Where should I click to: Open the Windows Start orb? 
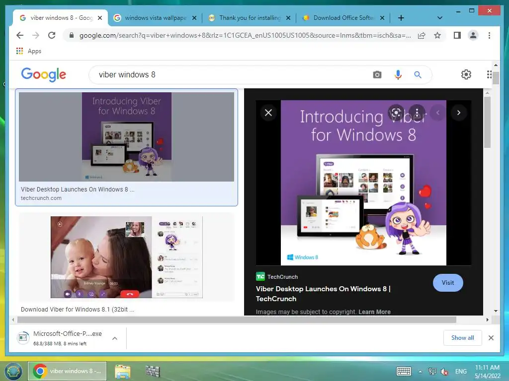tap(13, 371)
